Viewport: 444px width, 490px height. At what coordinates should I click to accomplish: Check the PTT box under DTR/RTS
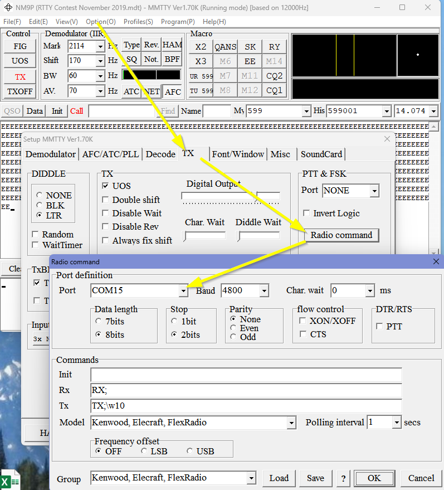pos(380,326)
